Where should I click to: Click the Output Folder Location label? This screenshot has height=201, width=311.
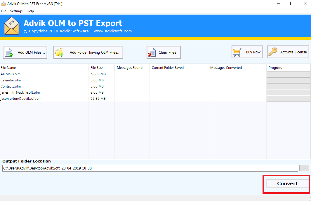27,161
